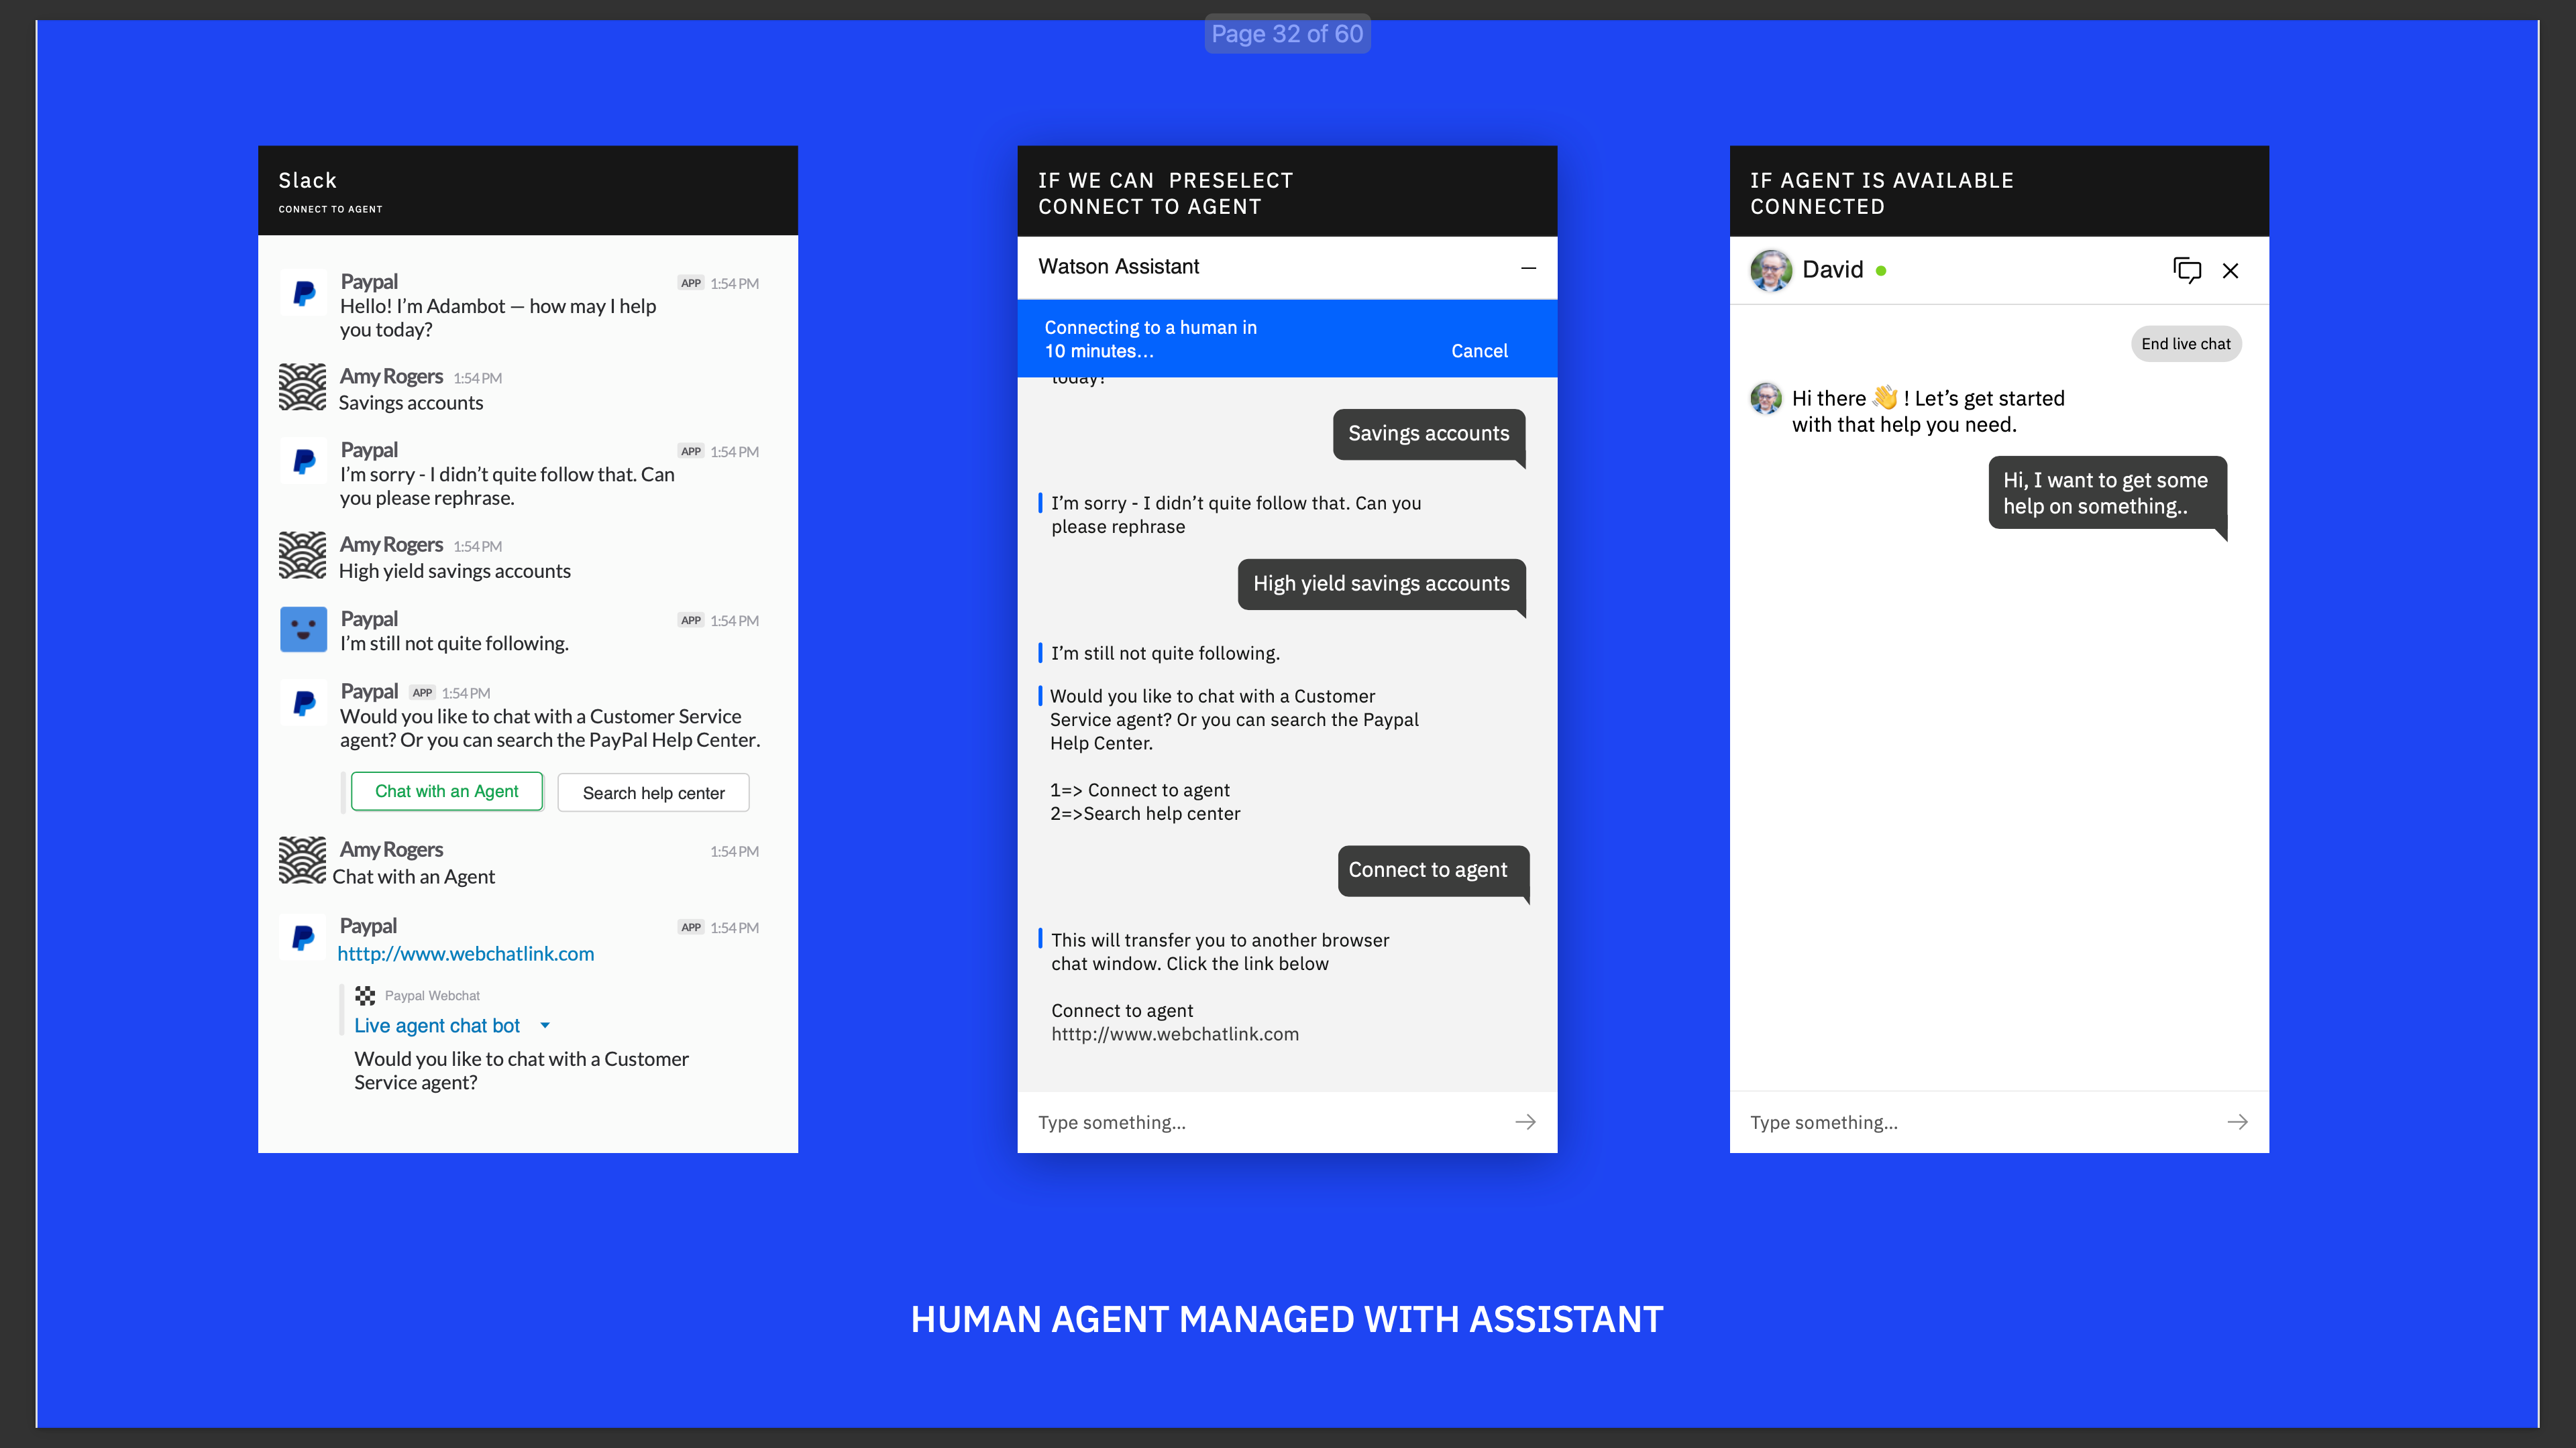Viewport: 2576px width, 1448px height.
Task: Click the green online status dot beside David
Action: 1881,271
